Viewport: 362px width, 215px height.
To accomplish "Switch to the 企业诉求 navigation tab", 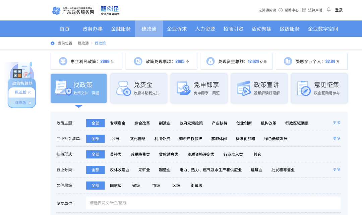I will [x=177, y=29].
